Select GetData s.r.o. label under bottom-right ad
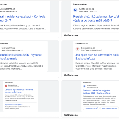The height and width of the screenshot is (119, 119). click(x=71, y=115)
